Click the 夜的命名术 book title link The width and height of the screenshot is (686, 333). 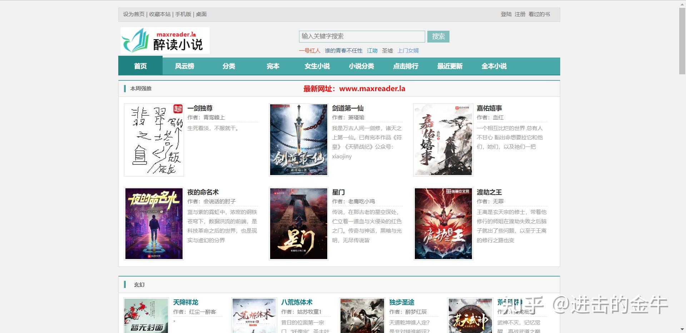coord(203,192)
